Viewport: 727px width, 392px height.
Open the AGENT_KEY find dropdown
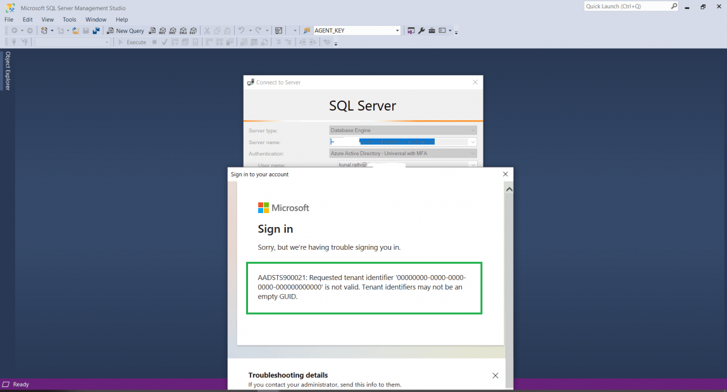point(397,30)
